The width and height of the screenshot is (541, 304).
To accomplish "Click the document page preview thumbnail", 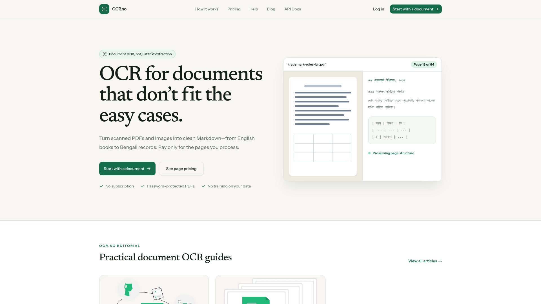I will [x=323, y=126].
